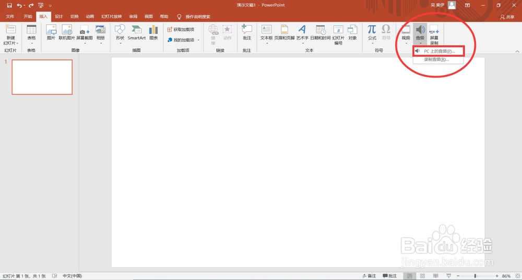The width and height of the screenshot is (522, 280).
Task: Toggle 备注 (Notes) pane in status bar
Action: pos(369,276)
